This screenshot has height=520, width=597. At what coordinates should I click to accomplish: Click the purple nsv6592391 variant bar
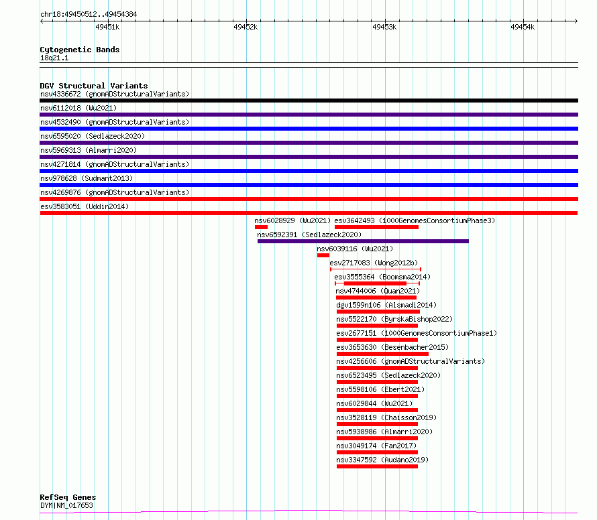click(x=363, y=241)
